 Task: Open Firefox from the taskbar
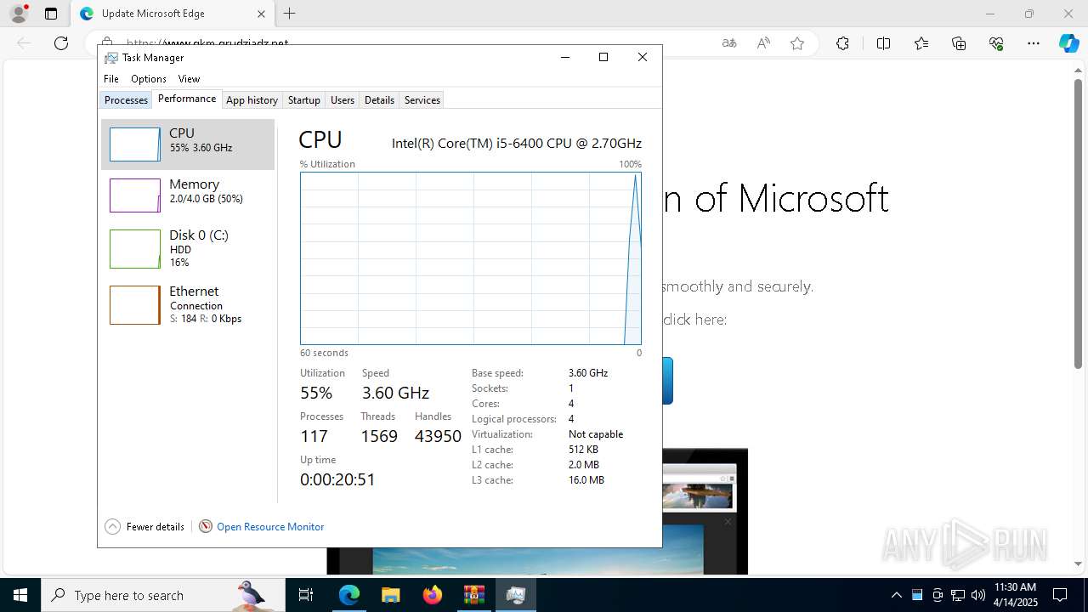point(432,595)
